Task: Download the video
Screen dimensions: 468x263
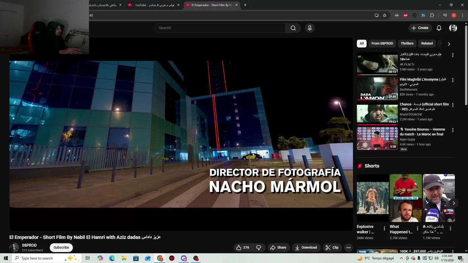Action: click(306, 248)
